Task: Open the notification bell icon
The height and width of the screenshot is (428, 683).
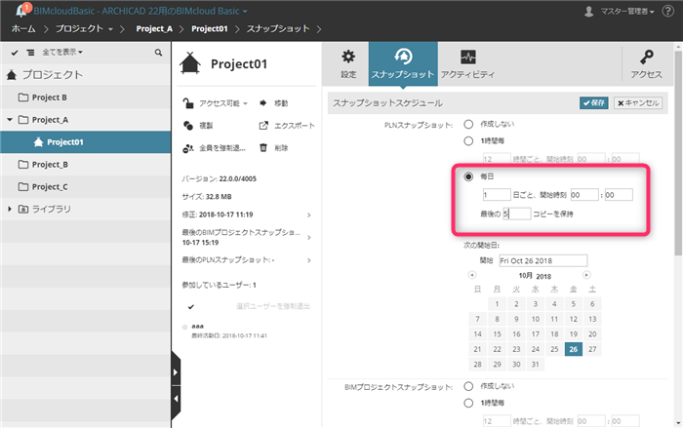Action: [21, 11]
